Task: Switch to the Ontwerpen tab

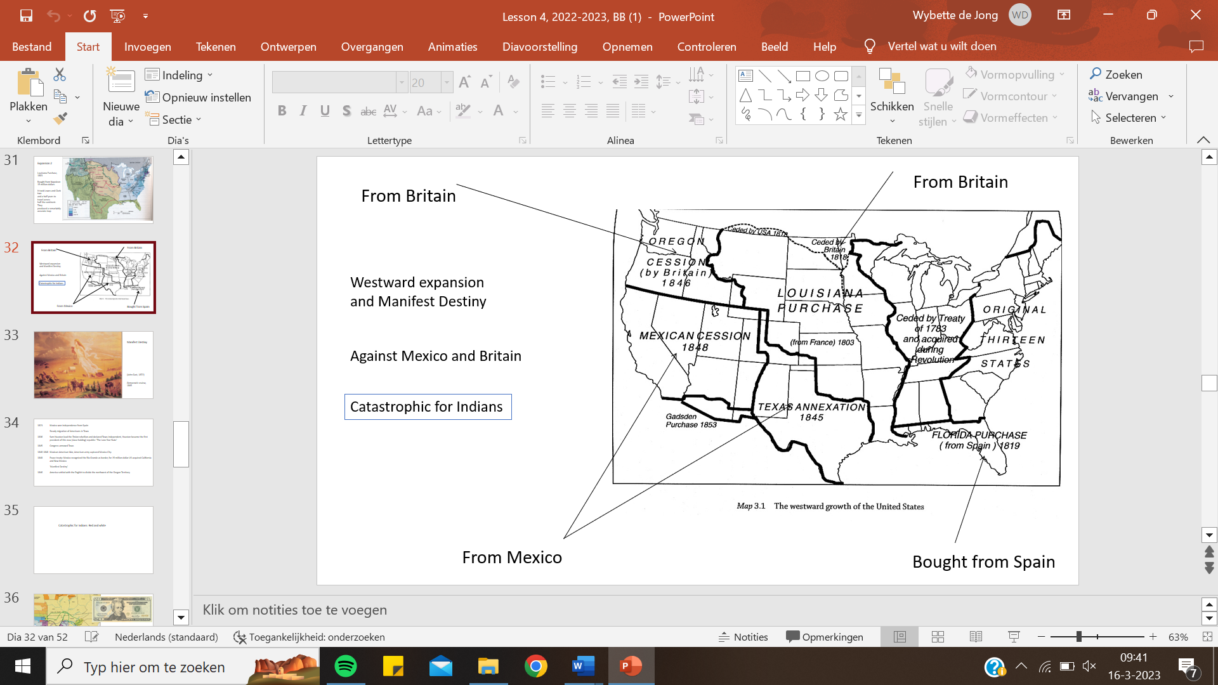Action: (289, 46)
